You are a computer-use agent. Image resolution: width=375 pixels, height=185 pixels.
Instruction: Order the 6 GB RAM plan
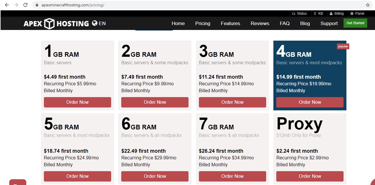(x=155, y=176)
